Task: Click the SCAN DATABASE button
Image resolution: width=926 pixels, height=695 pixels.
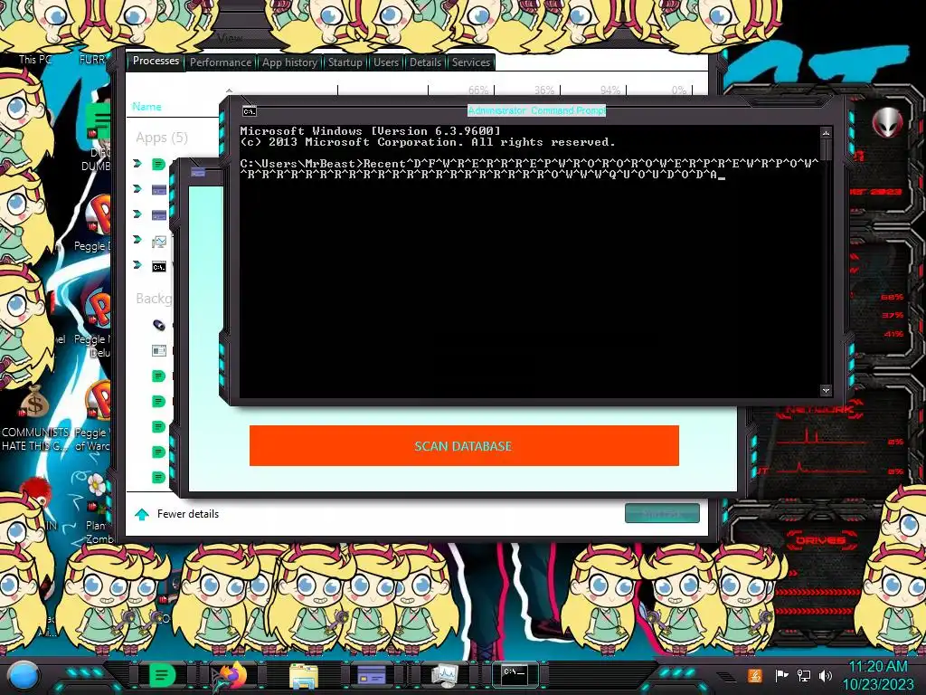Action: (x=464, y=445)
